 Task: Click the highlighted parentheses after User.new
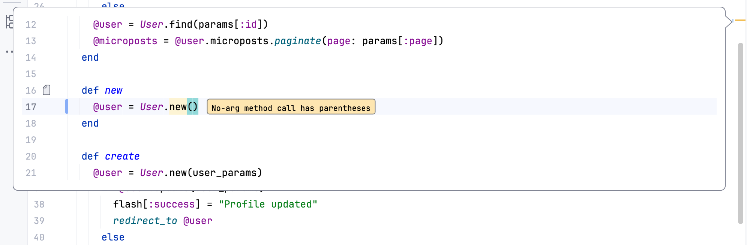click(192, 107)
